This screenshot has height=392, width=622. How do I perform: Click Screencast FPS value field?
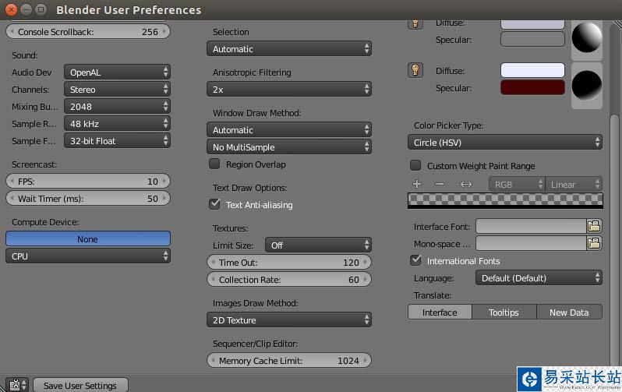tap(88, 182)
